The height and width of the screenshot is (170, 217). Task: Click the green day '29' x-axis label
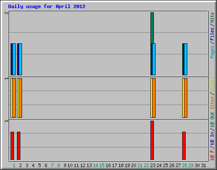(191, 165)
